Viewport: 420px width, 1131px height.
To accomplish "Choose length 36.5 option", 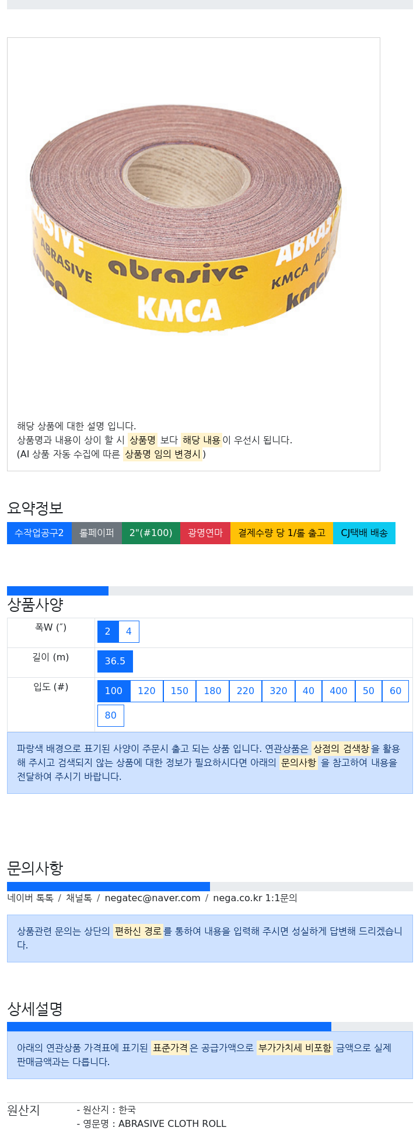I will tap(115, 661).
